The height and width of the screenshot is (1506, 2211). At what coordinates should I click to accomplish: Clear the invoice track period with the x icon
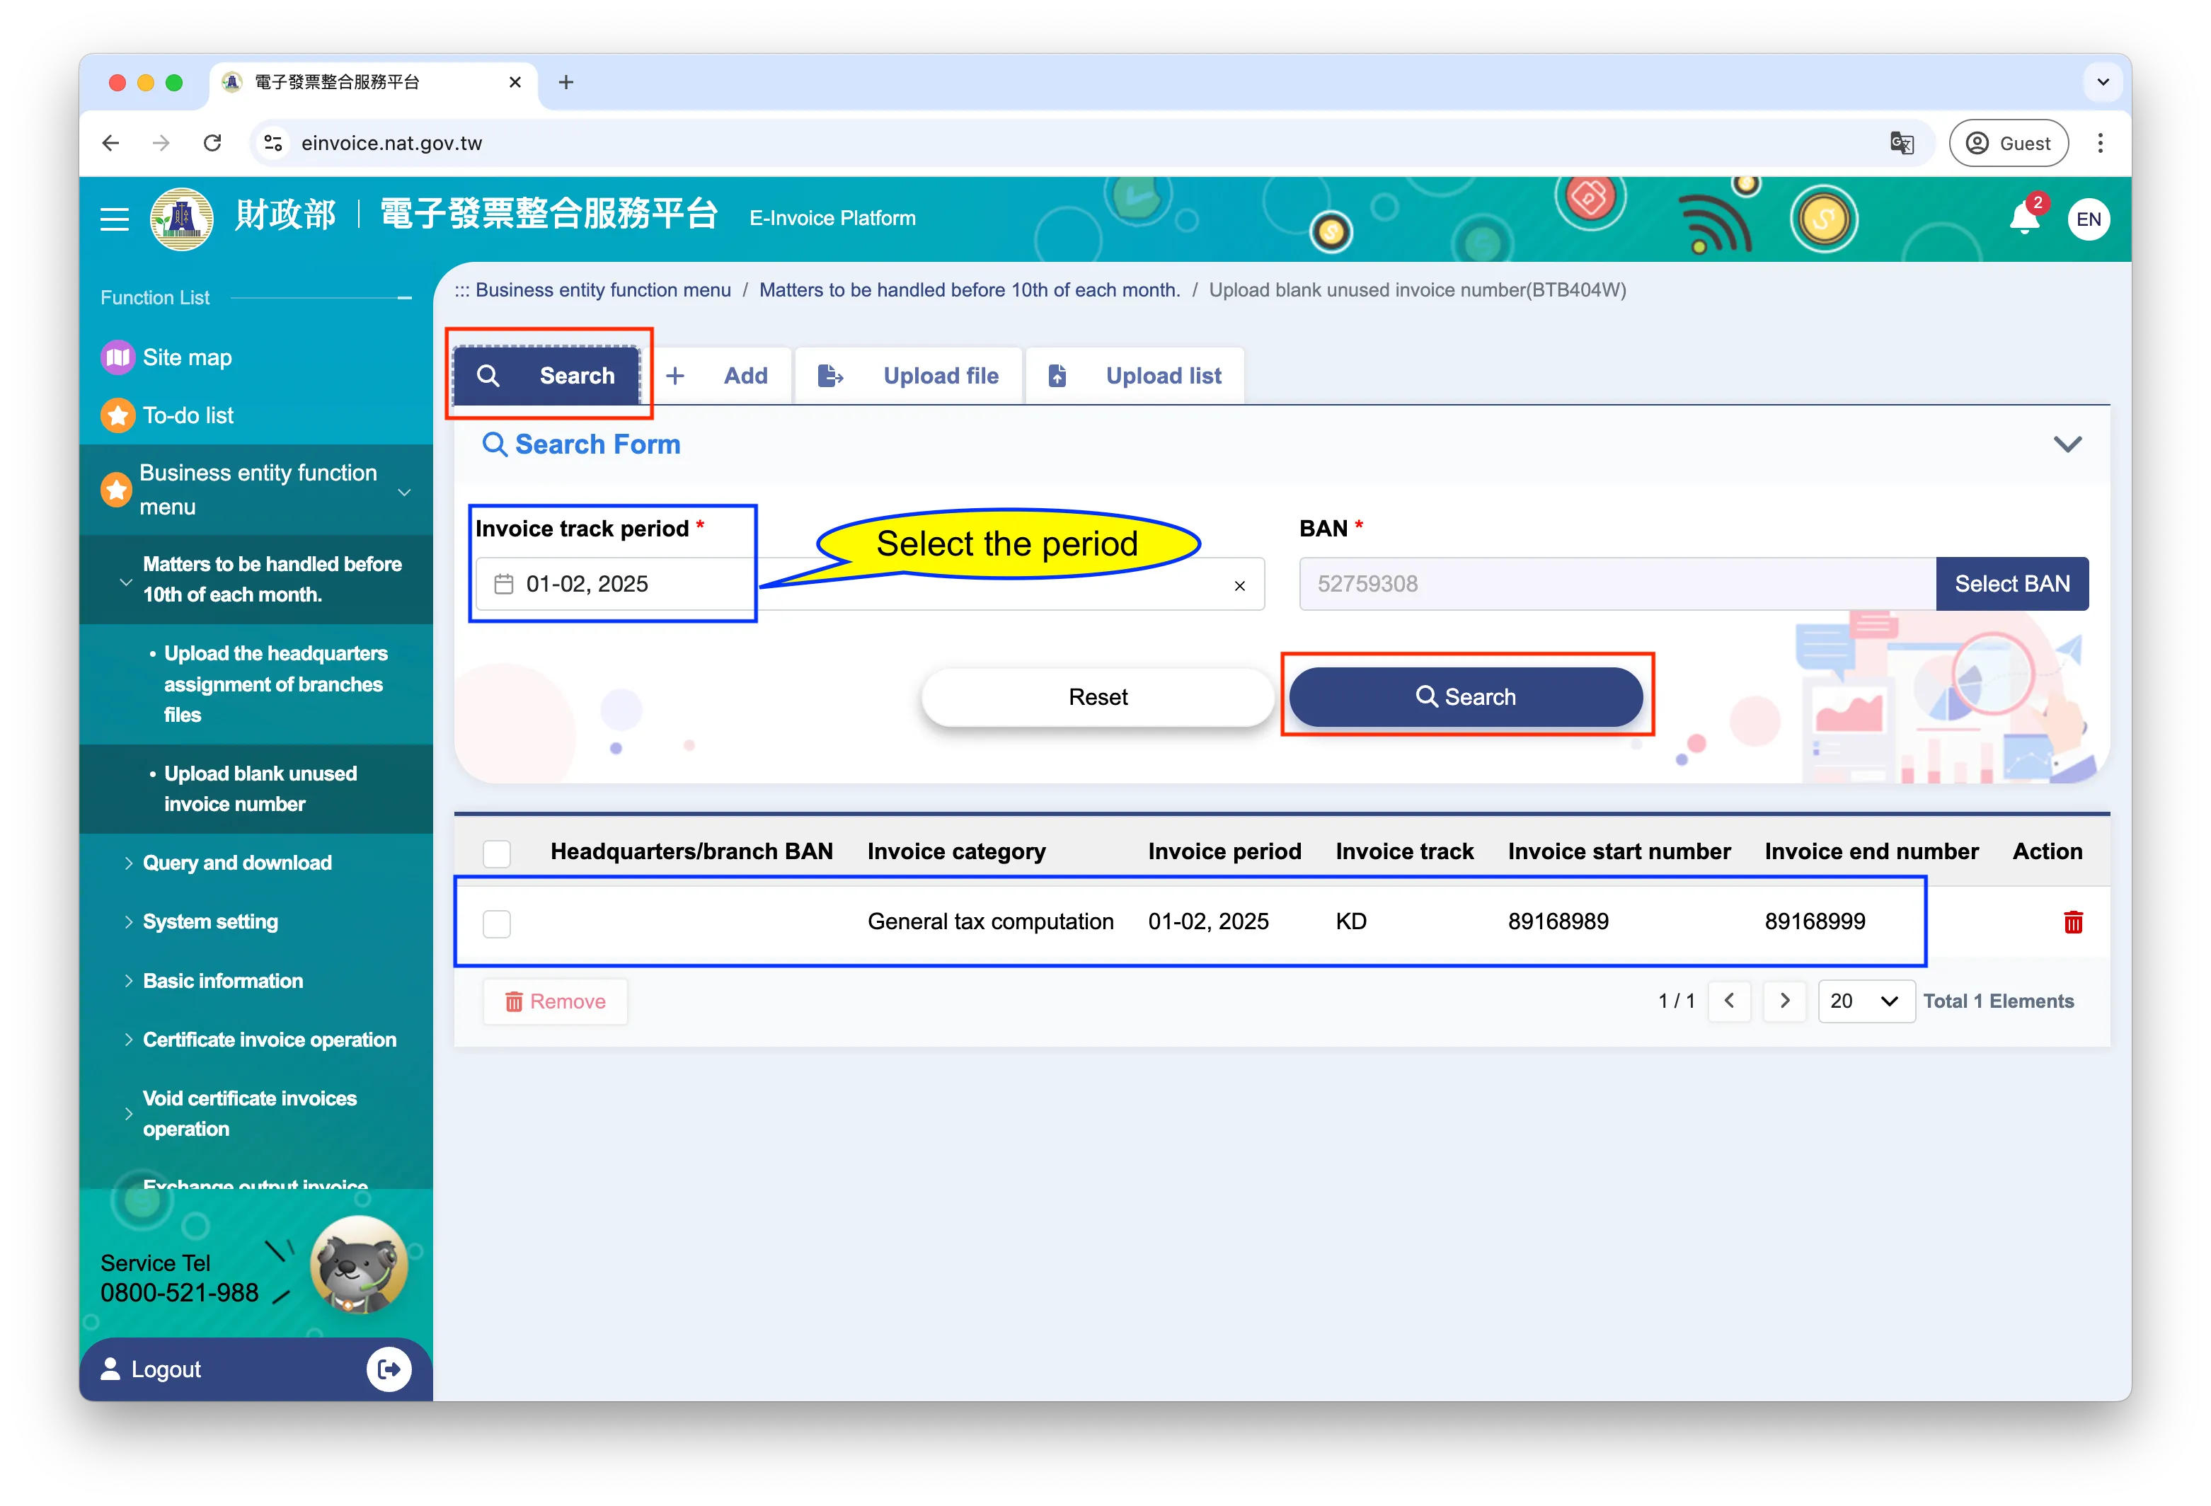coord(1239,585)
